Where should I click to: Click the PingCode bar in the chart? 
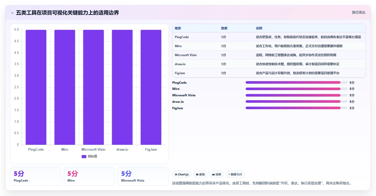36,87
